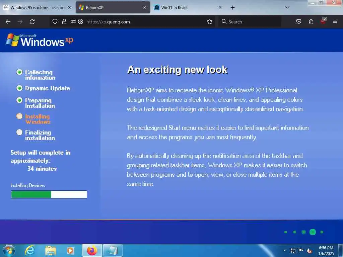Click the Firefox taskbar button
The image size is (343, 257).
[92, 250]
